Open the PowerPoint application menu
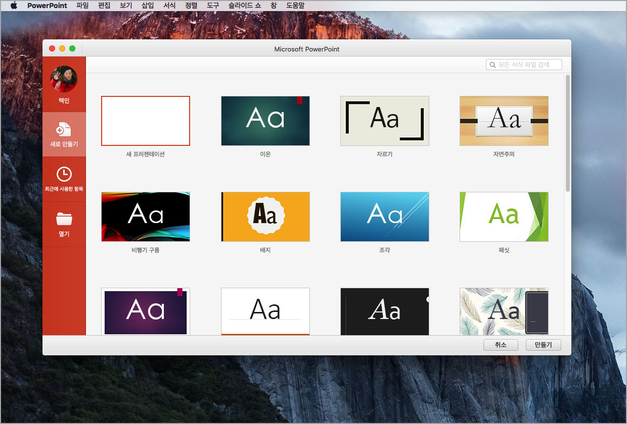The height and width of the screenshot is (424, 627). [47, 6]
